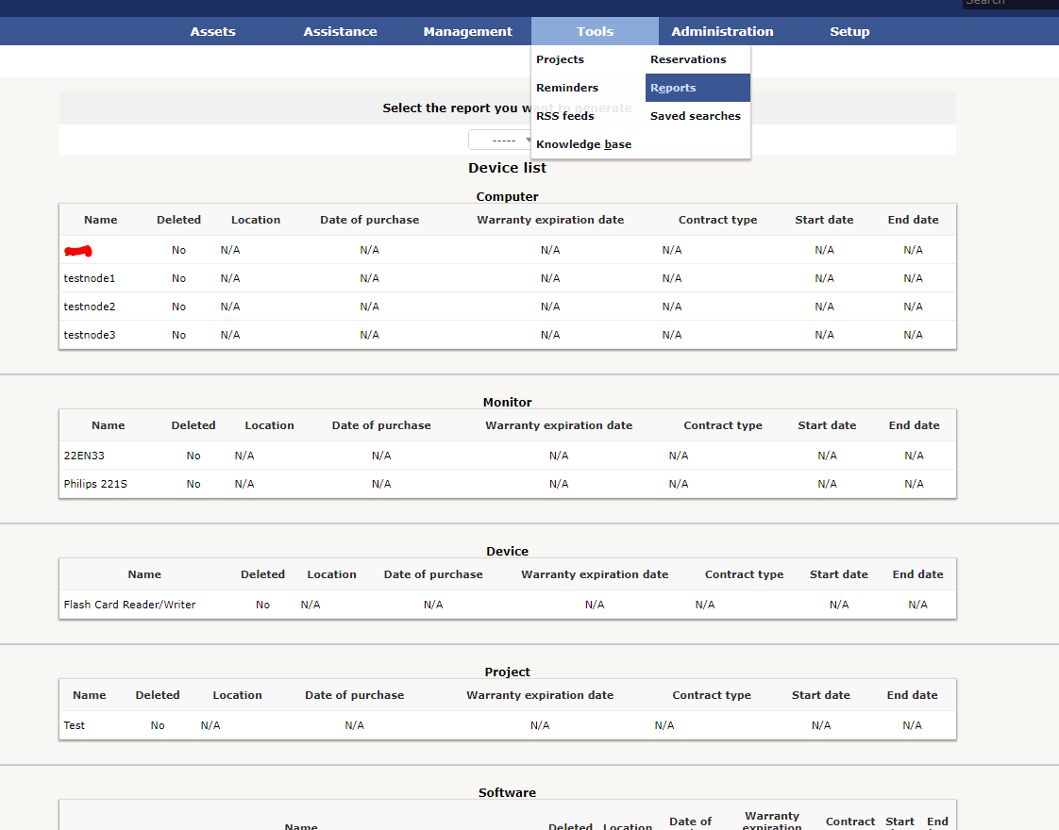Image resolution: width=1059 pixels, height=830 pixels.
Task: Select Philips 221S monitor entry
Action: 95,484
